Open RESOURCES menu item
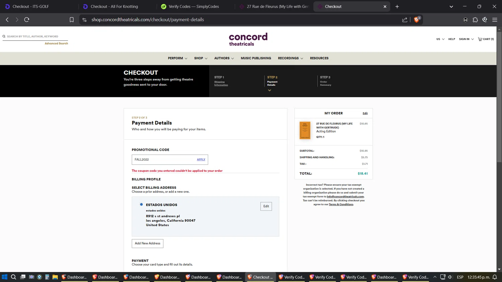502x282 pixels. 319,58
